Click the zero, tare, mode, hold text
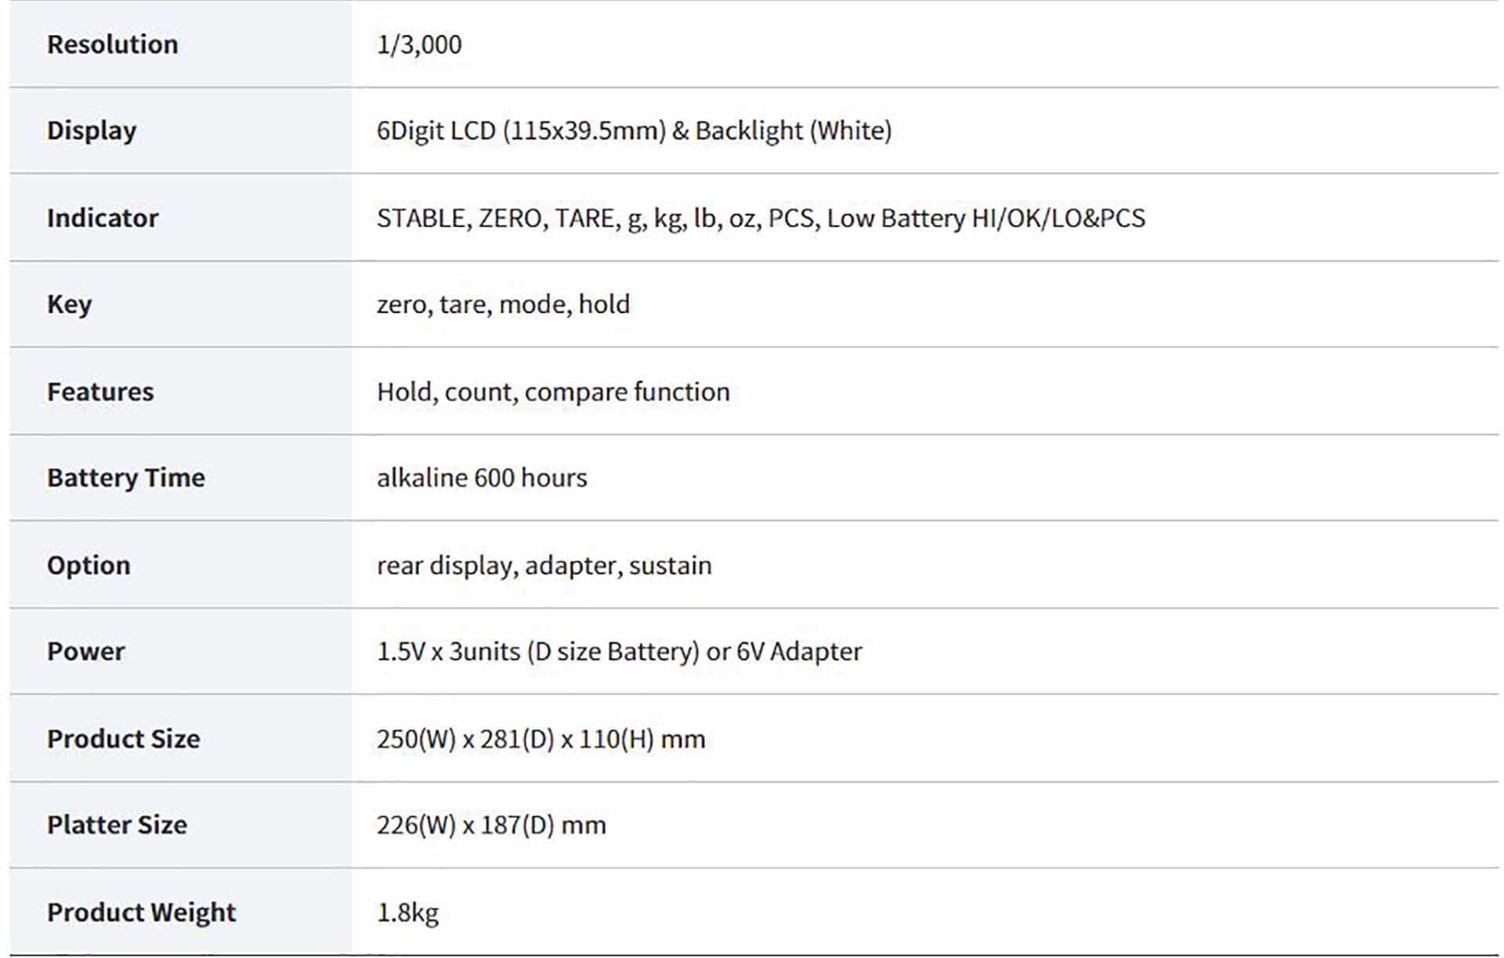This screenshot has height=958, width=1504. (x=503, y=304)
